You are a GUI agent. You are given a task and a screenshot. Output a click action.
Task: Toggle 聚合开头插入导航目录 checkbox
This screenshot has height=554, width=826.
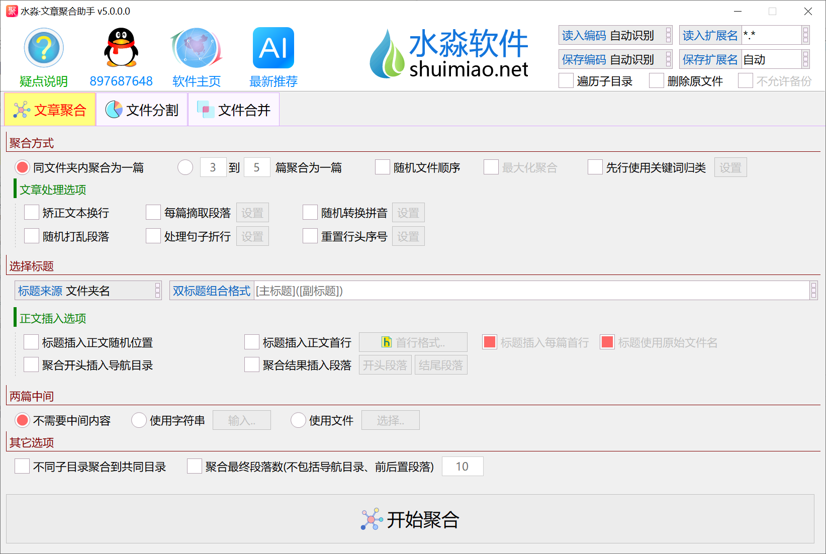click(31, 365)
